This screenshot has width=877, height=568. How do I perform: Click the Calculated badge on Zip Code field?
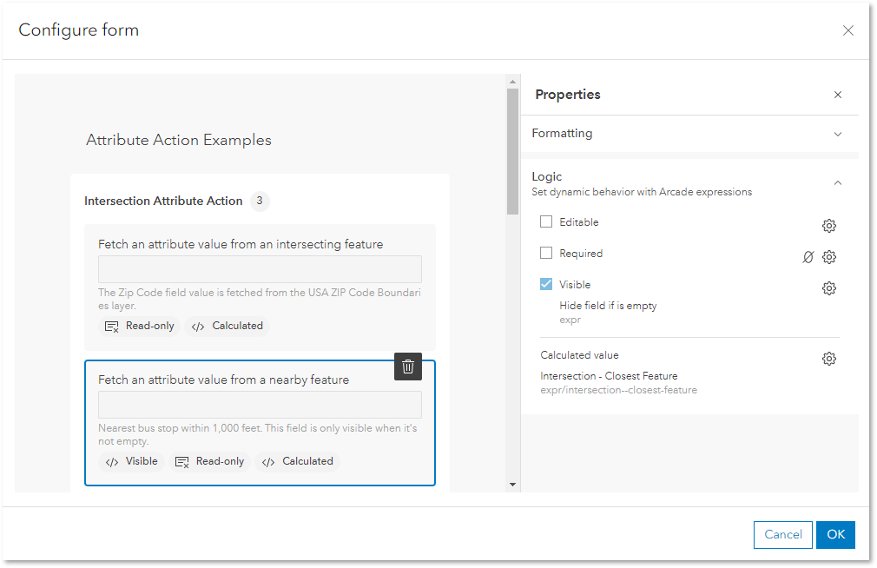(228, 325)
